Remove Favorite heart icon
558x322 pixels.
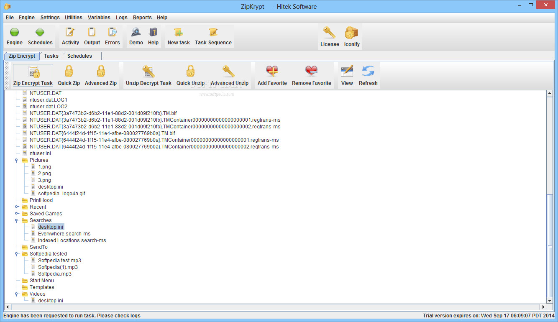(312, 72)
